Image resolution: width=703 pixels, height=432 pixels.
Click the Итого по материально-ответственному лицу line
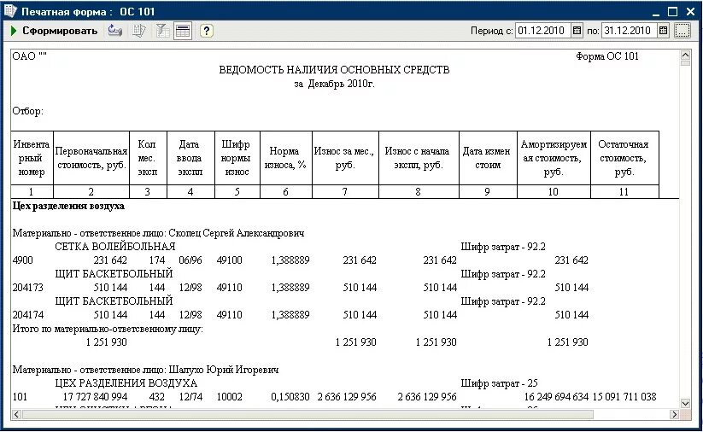(108, 329)
